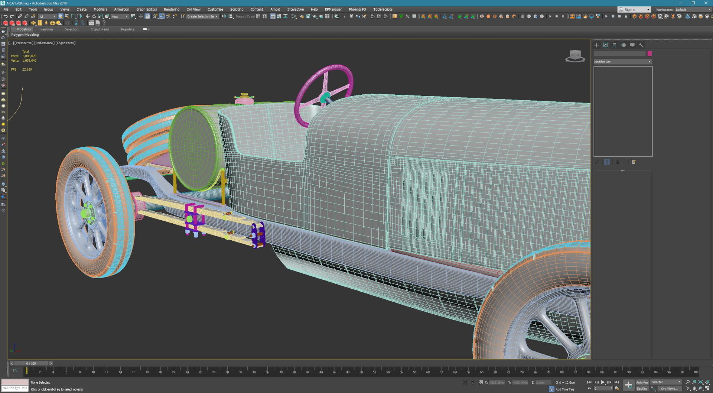713x393 pixels.
Task: Toggle Absolute/Offset transform type-in mode
Action: click(481, 382)
